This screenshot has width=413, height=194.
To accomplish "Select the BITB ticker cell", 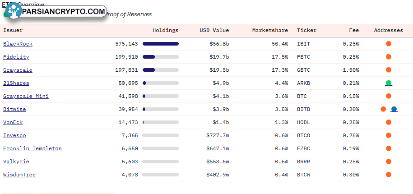I will (303, 109).
